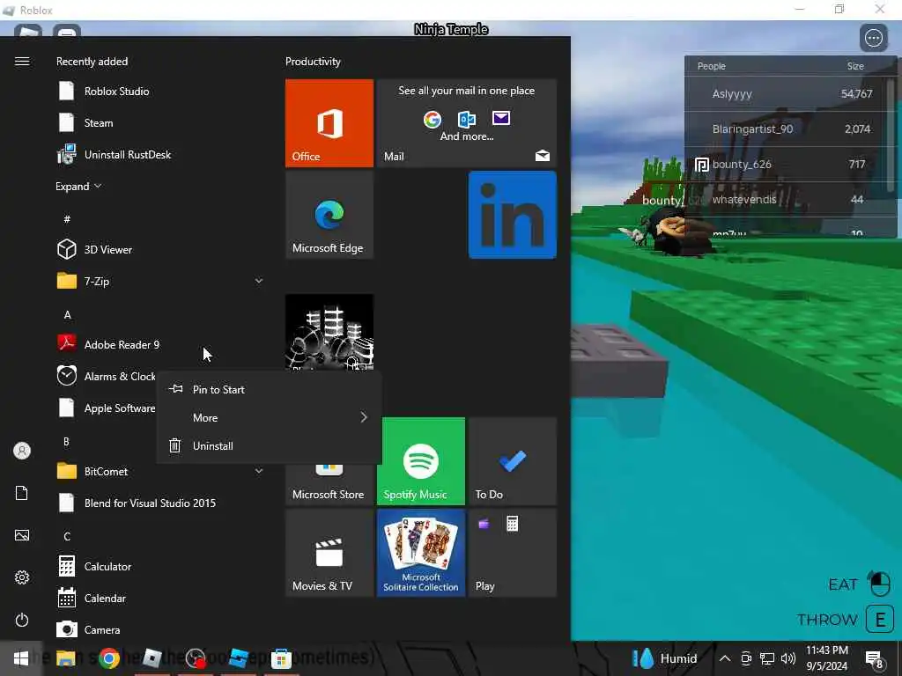Open the LinkedIn tile
This screenshot has height=676, width=902.
512,215
